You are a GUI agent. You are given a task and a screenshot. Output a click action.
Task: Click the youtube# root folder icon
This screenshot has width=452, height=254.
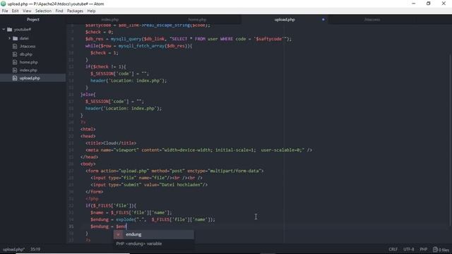(9, 30)
